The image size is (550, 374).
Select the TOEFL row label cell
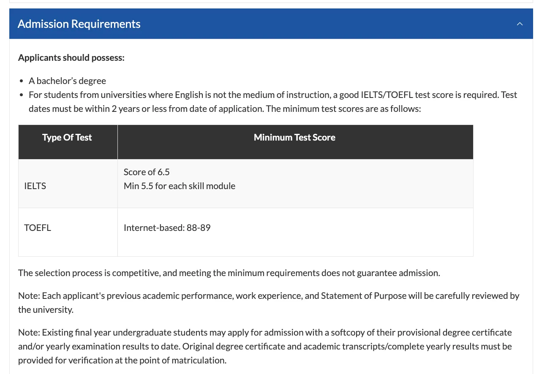coord(38,228)
